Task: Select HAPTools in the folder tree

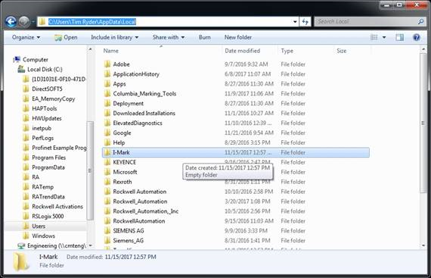Action: point(45,108)
